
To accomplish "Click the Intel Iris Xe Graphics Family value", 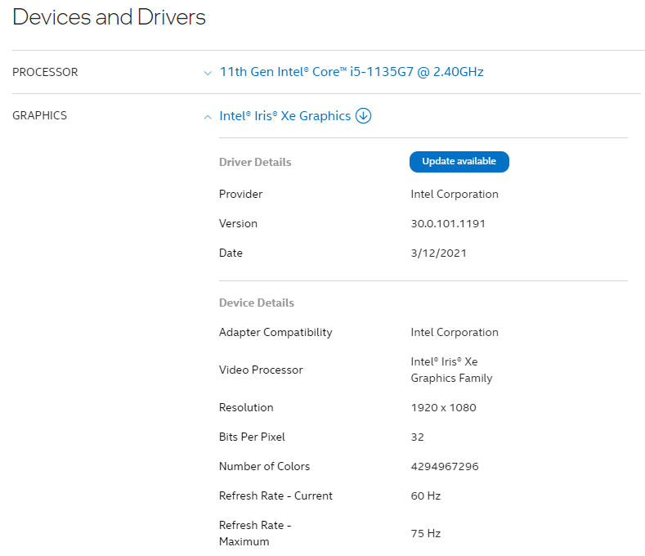I will [x=452, y=370].
